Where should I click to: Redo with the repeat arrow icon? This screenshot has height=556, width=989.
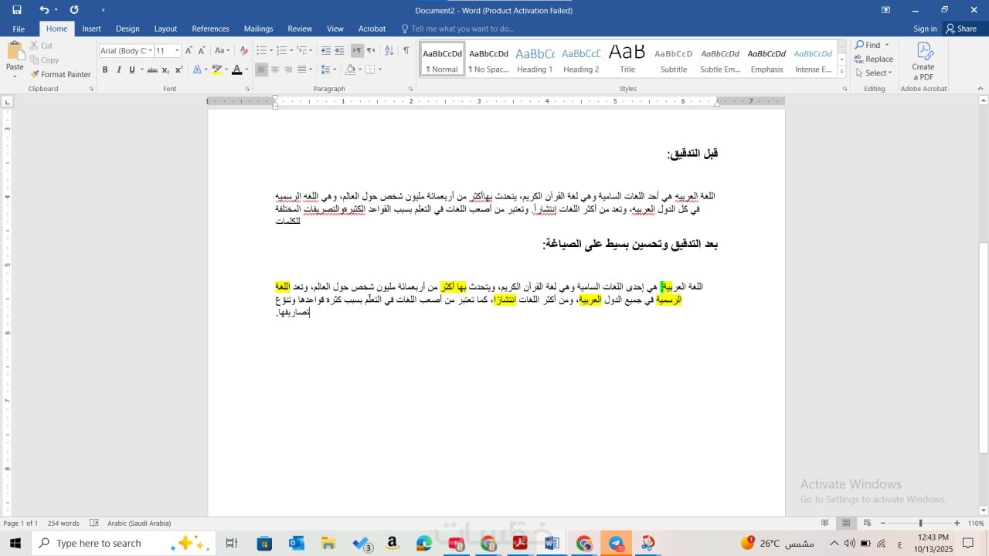74,10
